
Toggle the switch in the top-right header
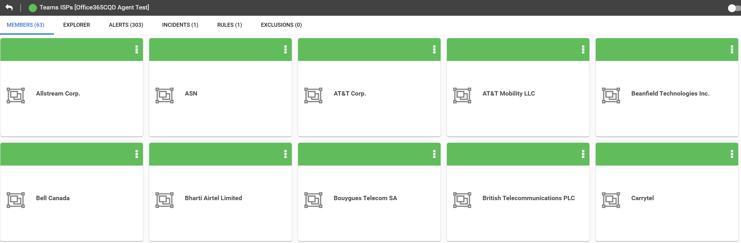click(x=734, y=8)
